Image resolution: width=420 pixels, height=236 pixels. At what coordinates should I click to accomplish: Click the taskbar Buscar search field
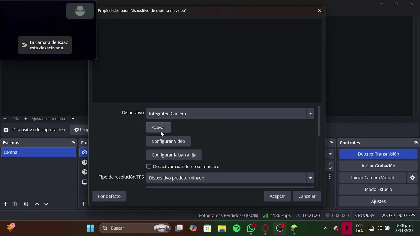[135, 228]
